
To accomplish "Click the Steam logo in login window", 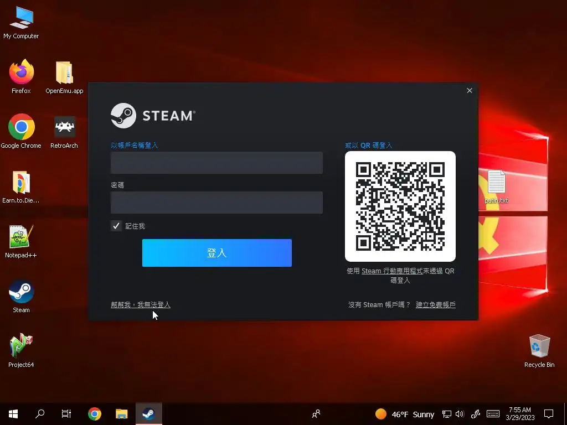I will tap(153, 116).
